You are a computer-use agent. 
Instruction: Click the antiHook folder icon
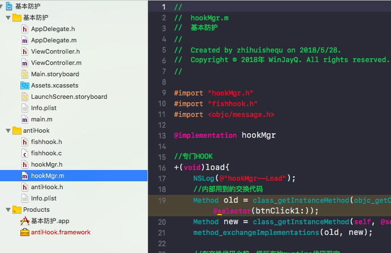coord(17,130)
